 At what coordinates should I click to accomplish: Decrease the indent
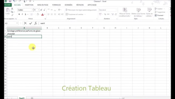click(59, 14)
